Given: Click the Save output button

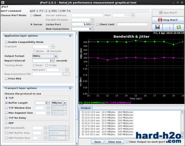Looking at the screenshot, I should (x=98, y=142).
